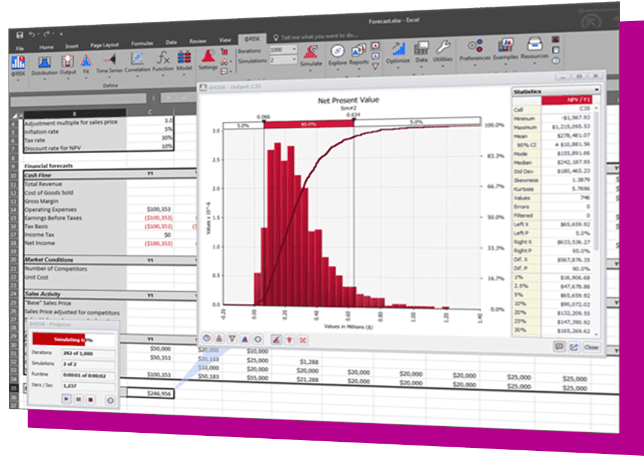The width and height of the screenshot is (644, 472).
Task: Click the blue-red overlay icon in graph toolbar
Action: pyautogui.click(x=245, y=339)
